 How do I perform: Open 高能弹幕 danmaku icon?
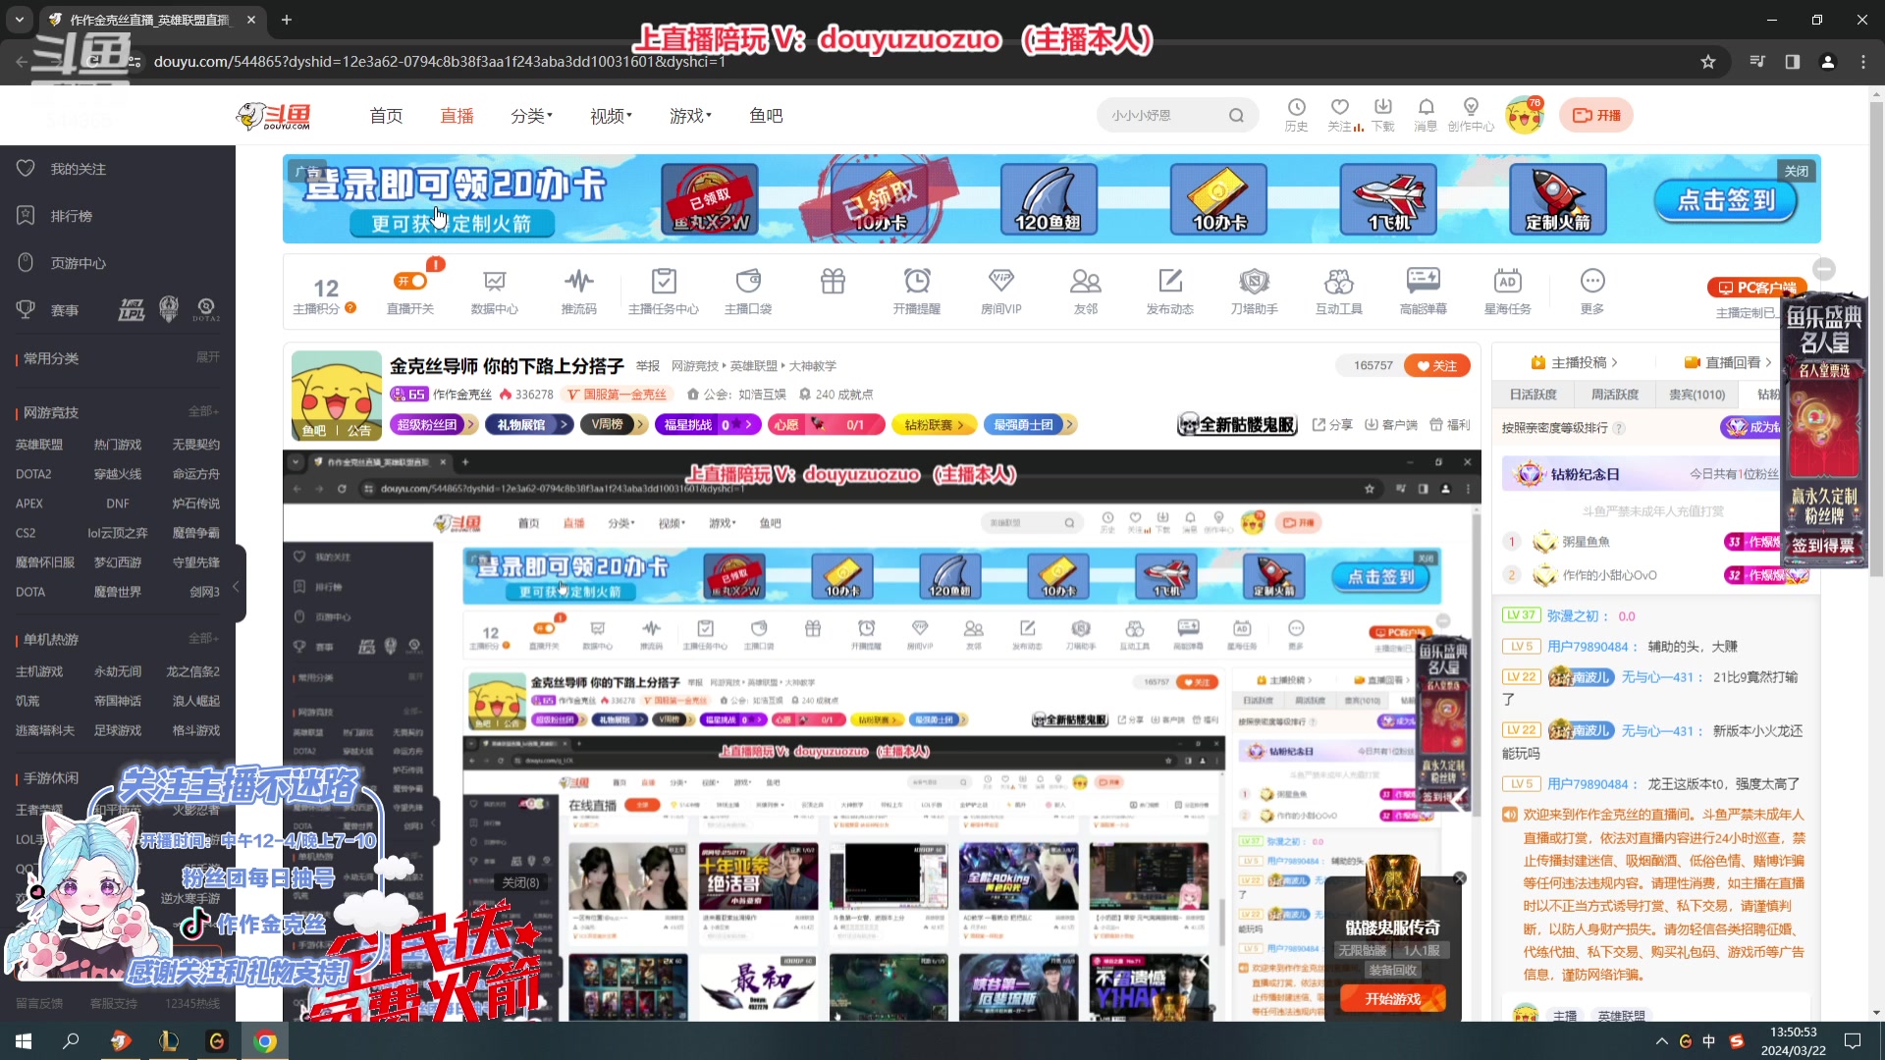pyautogui.click(x=1424, y=291)
